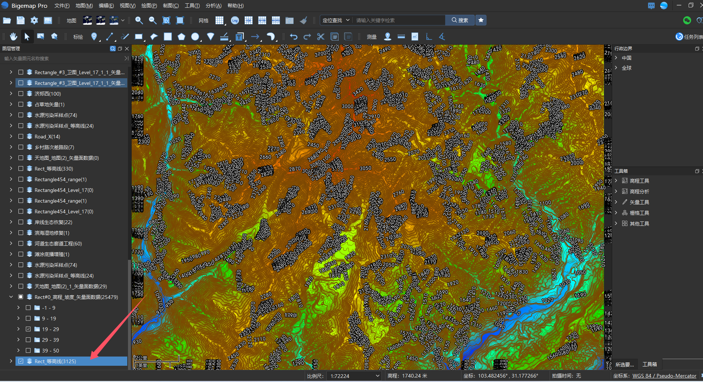This screenshot has width=703, height=382.
Task: Click the KM grid icon
Action: tap(249, 20)
